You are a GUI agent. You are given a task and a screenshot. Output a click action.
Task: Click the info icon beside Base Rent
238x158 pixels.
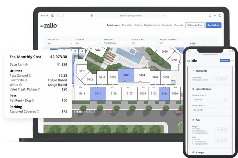[26, 64]
